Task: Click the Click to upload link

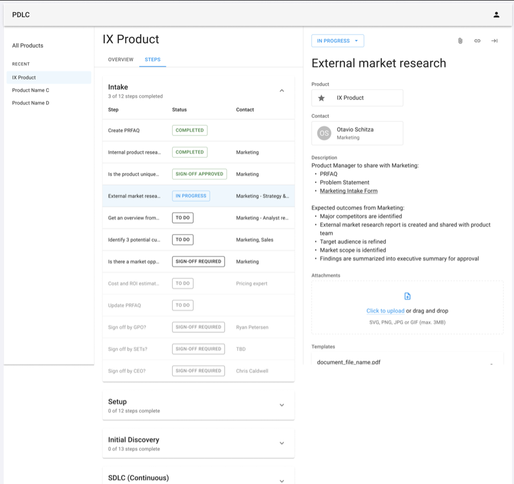Action: click(x=385, y=311)
